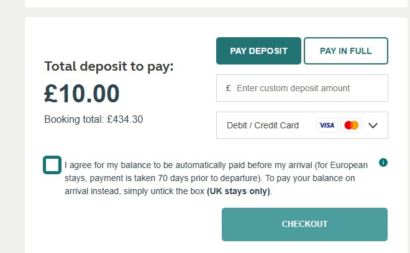Click the grey page margin on the left
Screen dimensions: 410x253
[11, 124]
